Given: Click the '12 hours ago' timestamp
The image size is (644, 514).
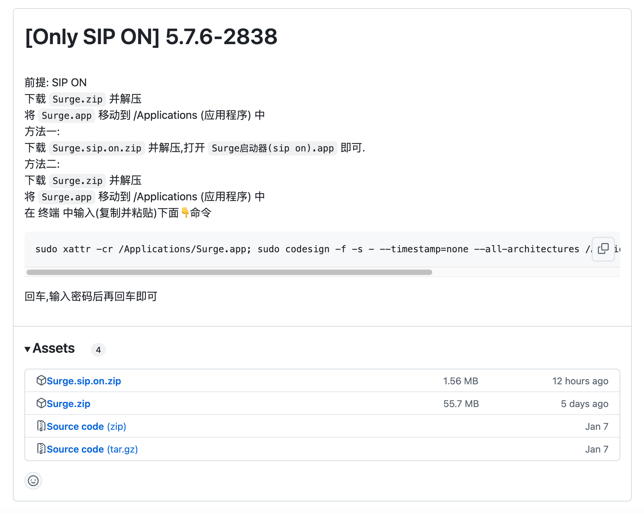Looking at the screenshot, I should click(x=580, y=381).
